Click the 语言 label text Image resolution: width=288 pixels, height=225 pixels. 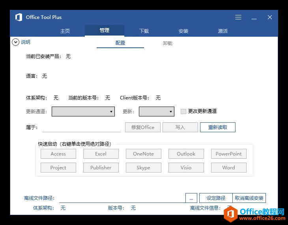[32, 76]
